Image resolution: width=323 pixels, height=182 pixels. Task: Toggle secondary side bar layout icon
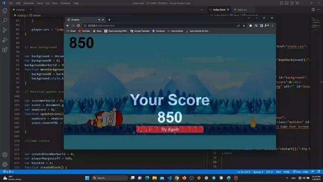[292, 3]
